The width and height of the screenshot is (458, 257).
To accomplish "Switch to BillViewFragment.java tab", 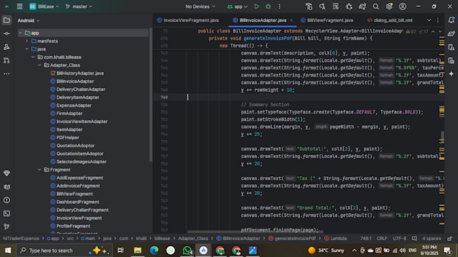I will [327, 20].
